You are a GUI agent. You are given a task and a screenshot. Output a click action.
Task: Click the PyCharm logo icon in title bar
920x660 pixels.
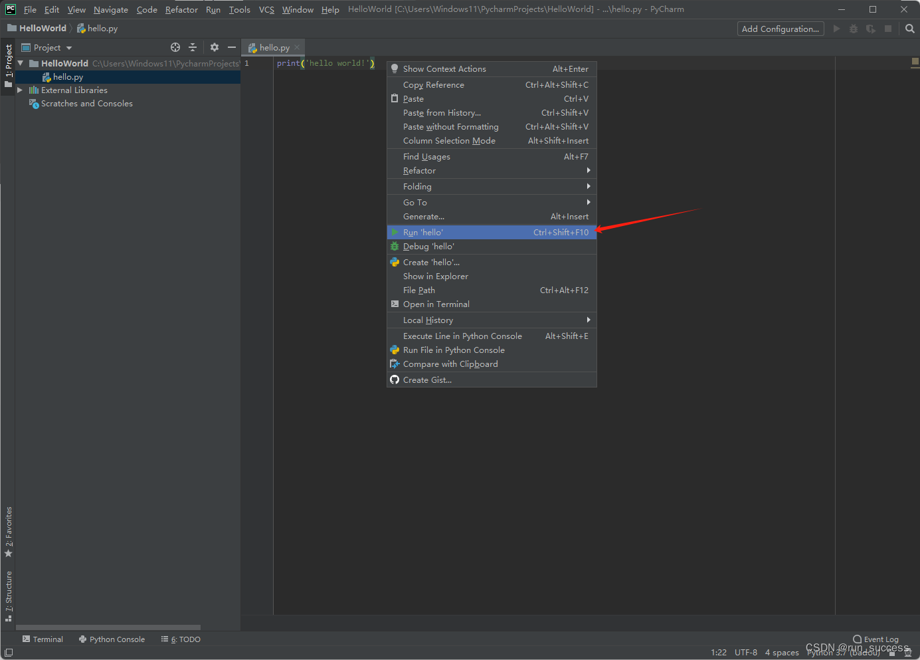[x=10, y=9]
